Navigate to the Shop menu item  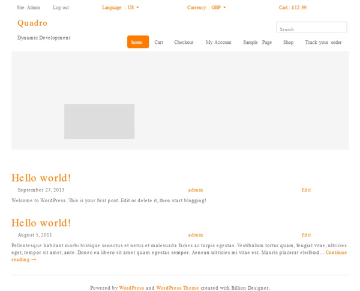click(288, 43)
